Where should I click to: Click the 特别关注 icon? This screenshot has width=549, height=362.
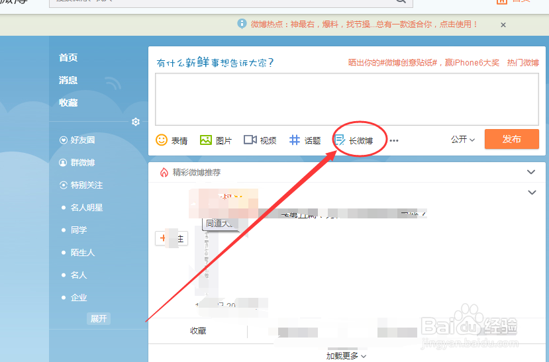(64, 185)
